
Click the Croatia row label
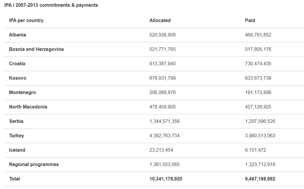[17, 64]
